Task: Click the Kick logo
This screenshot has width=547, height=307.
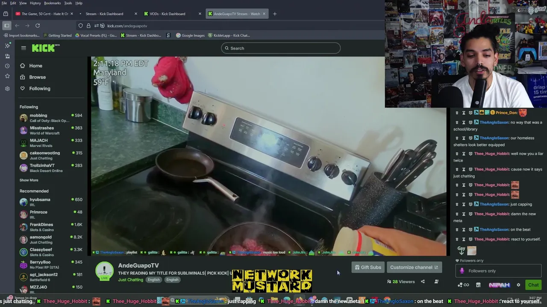Action: point(45,48)
